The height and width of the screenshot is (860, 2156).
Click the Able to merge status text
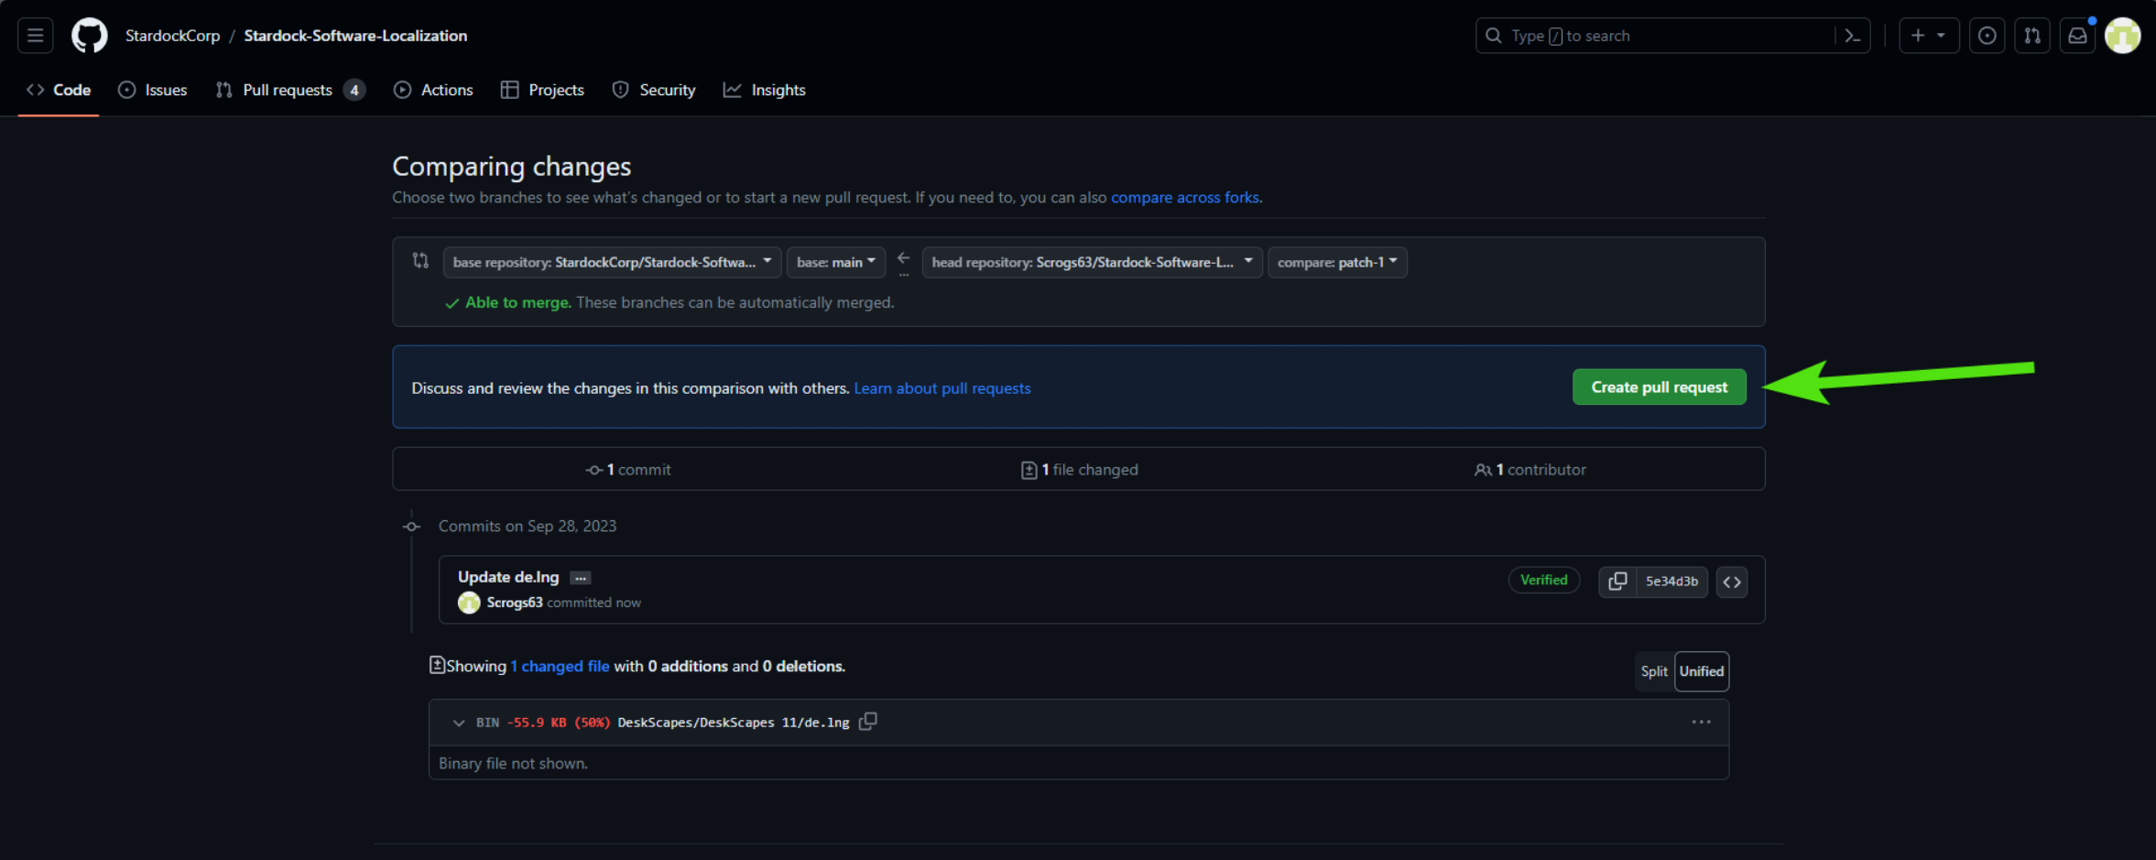[x=517, y=302]
